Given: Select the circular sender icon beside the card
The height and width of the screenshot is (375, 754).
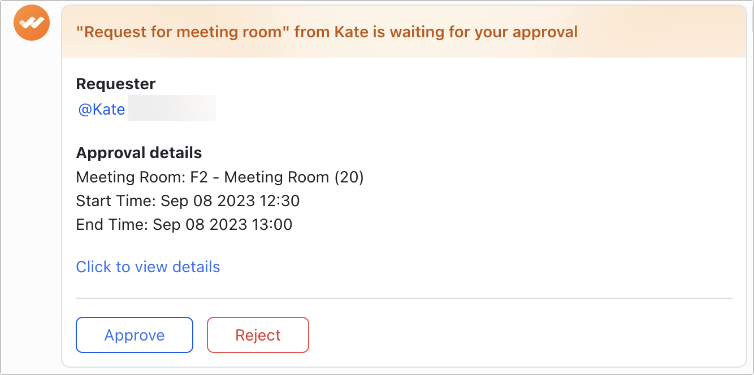Looking at the screenshot, I should point(31,22).
